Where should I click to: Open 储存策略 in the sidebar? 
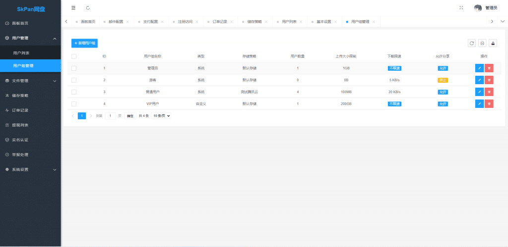(x=30, y=96)
